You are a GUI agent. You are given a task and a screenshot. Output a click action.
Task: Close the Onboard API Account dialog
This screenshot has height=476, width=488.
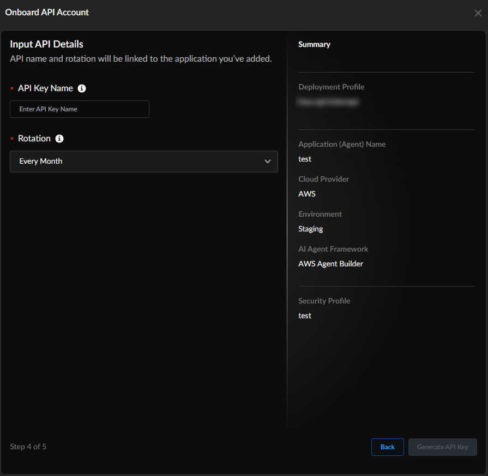point(478,13)
